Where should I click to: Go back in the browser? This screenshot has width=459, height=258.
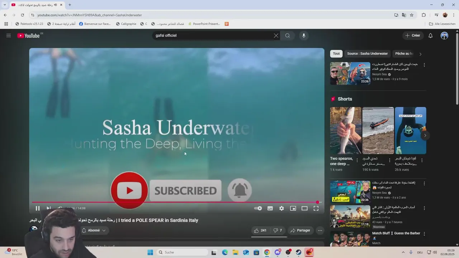5,15
